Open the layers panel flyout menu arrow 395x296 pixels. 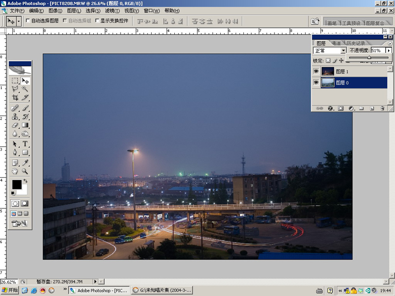[390, 43]
